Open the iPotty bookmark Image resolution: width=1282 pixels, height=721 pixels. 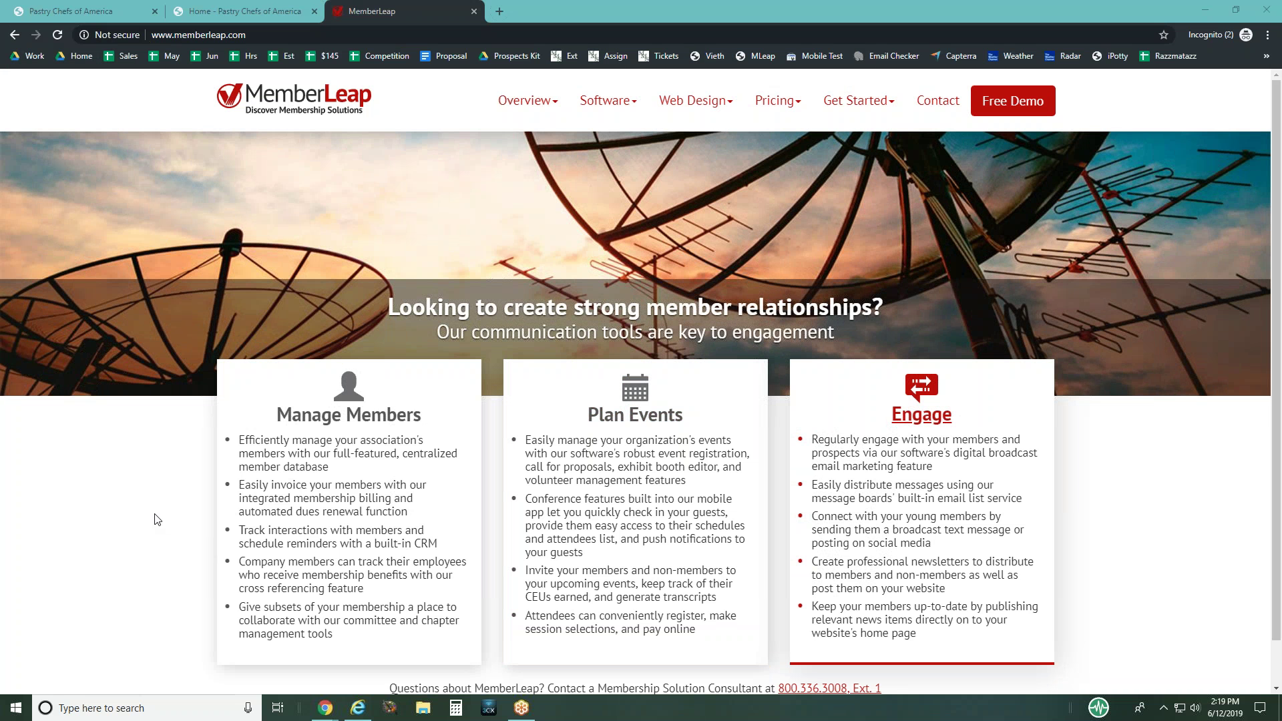1110,56
